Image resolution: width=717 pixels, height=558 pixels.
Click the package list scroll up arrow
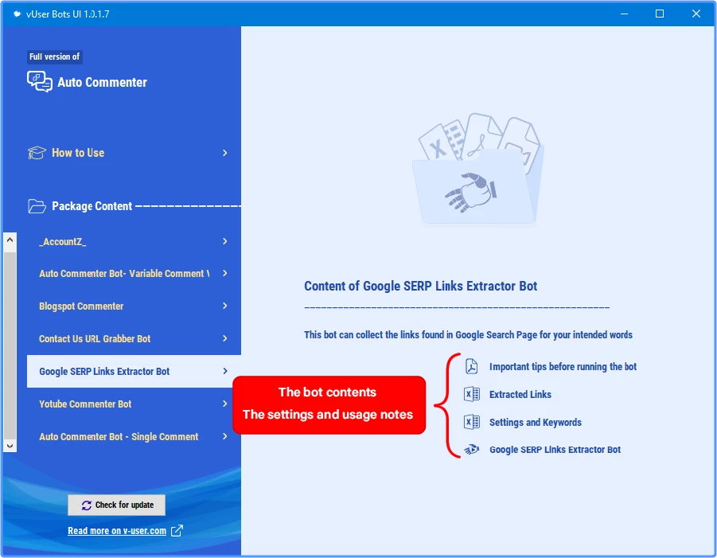[10, 240]
